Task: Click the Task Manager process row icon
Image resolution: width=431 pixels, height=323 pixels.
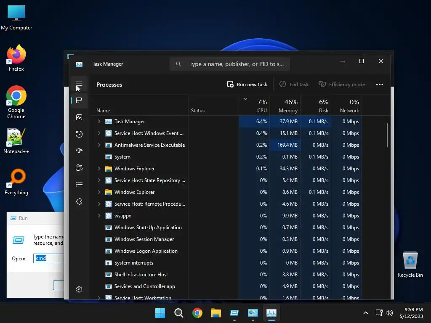Action: tap(109, 122)
